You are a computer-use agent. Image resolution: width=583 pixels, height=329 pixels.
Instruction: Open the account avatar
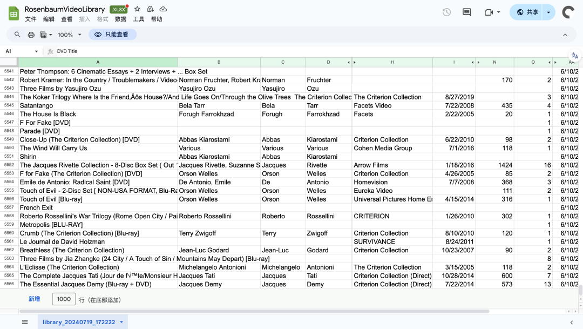click(568, 12)
